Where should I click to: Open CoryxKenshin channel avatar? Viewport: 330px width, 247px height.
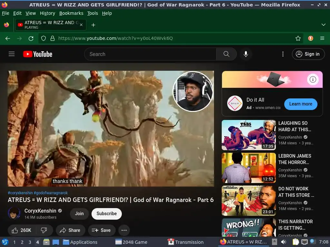[x=14, y=214]
